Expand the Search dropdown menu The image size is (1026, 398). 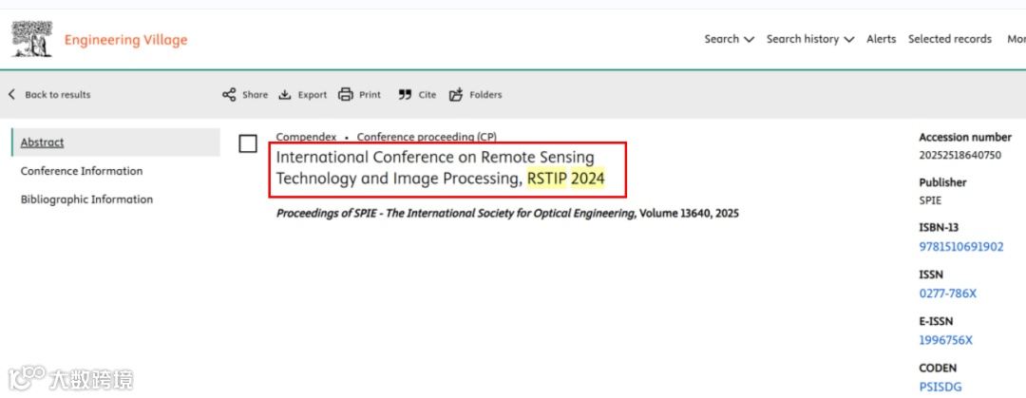click(729, 39)
